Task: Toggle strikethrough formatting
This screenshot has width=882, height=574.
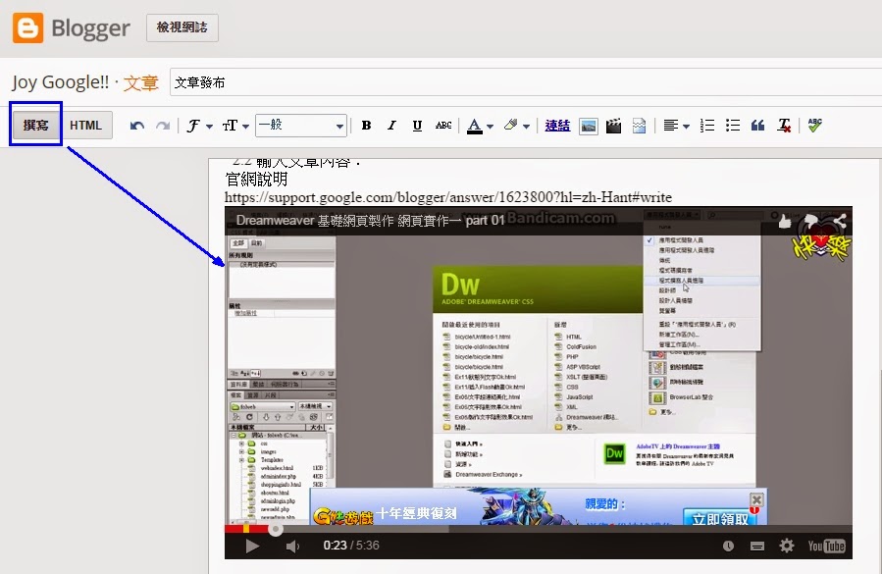Action: [443, 126]
